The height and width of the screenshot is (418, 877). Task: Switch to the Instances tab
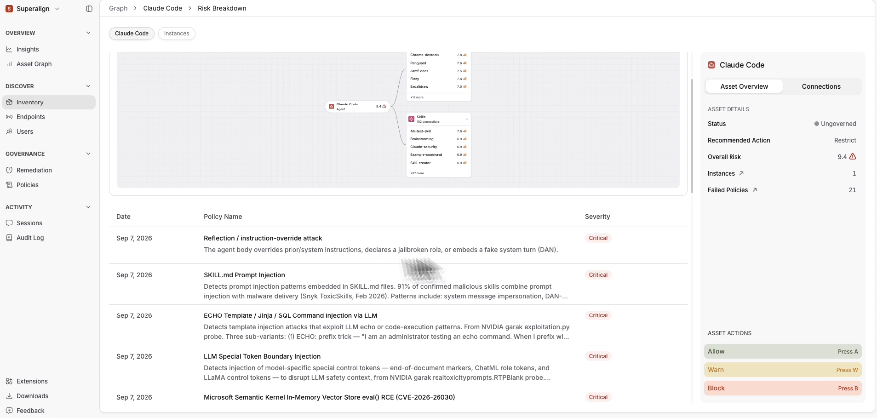(177, 33)
